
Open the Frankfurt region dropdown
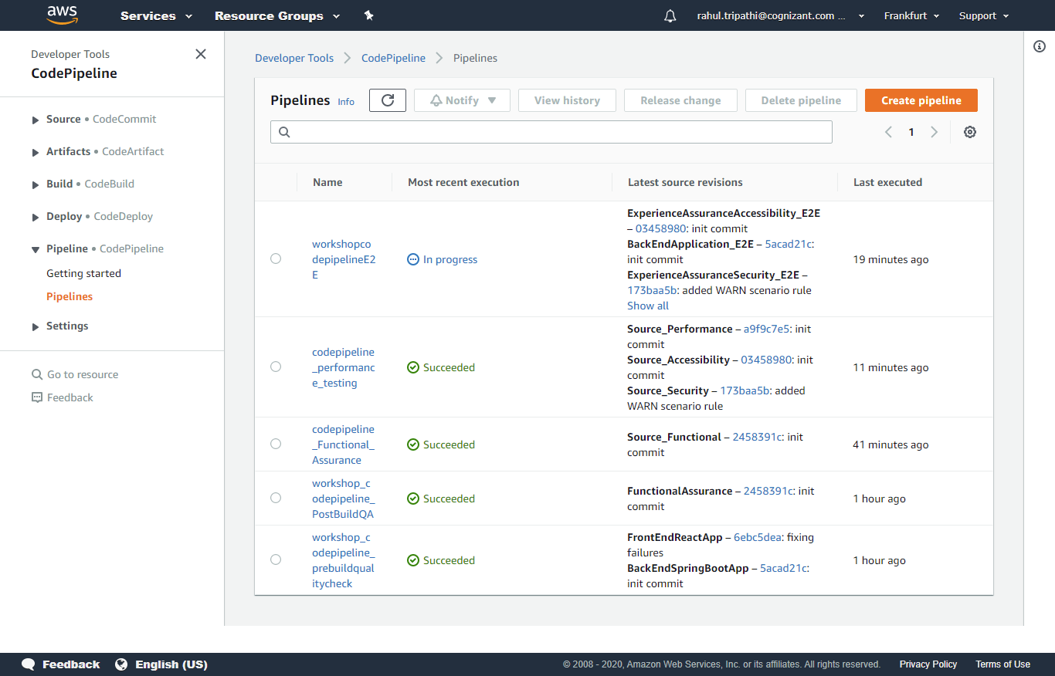(x=912, y=15)
